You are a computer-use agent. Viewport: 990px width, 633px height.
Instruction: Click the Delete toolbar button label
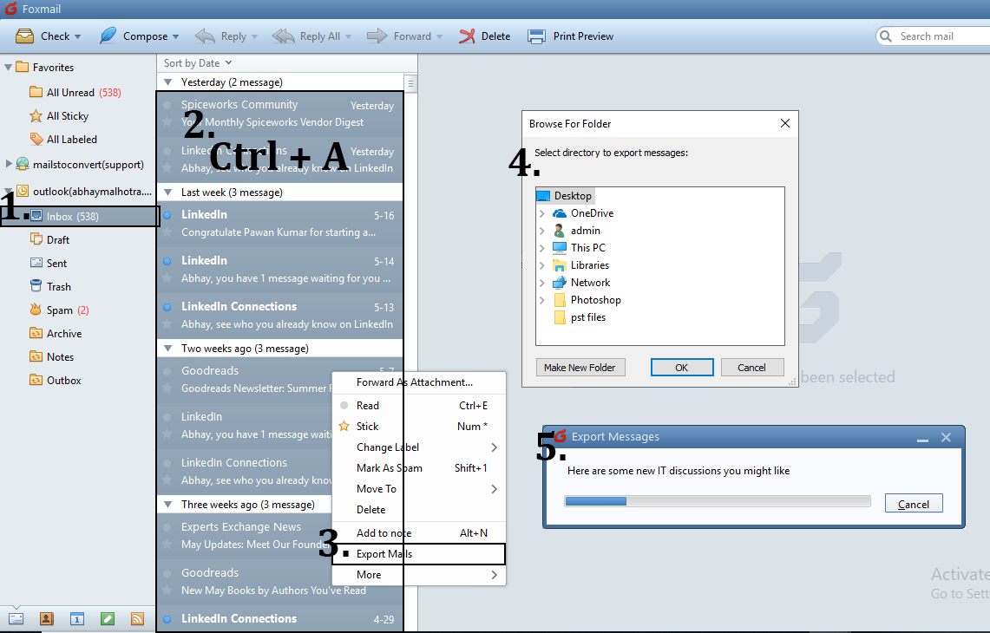tap(495, 36)
